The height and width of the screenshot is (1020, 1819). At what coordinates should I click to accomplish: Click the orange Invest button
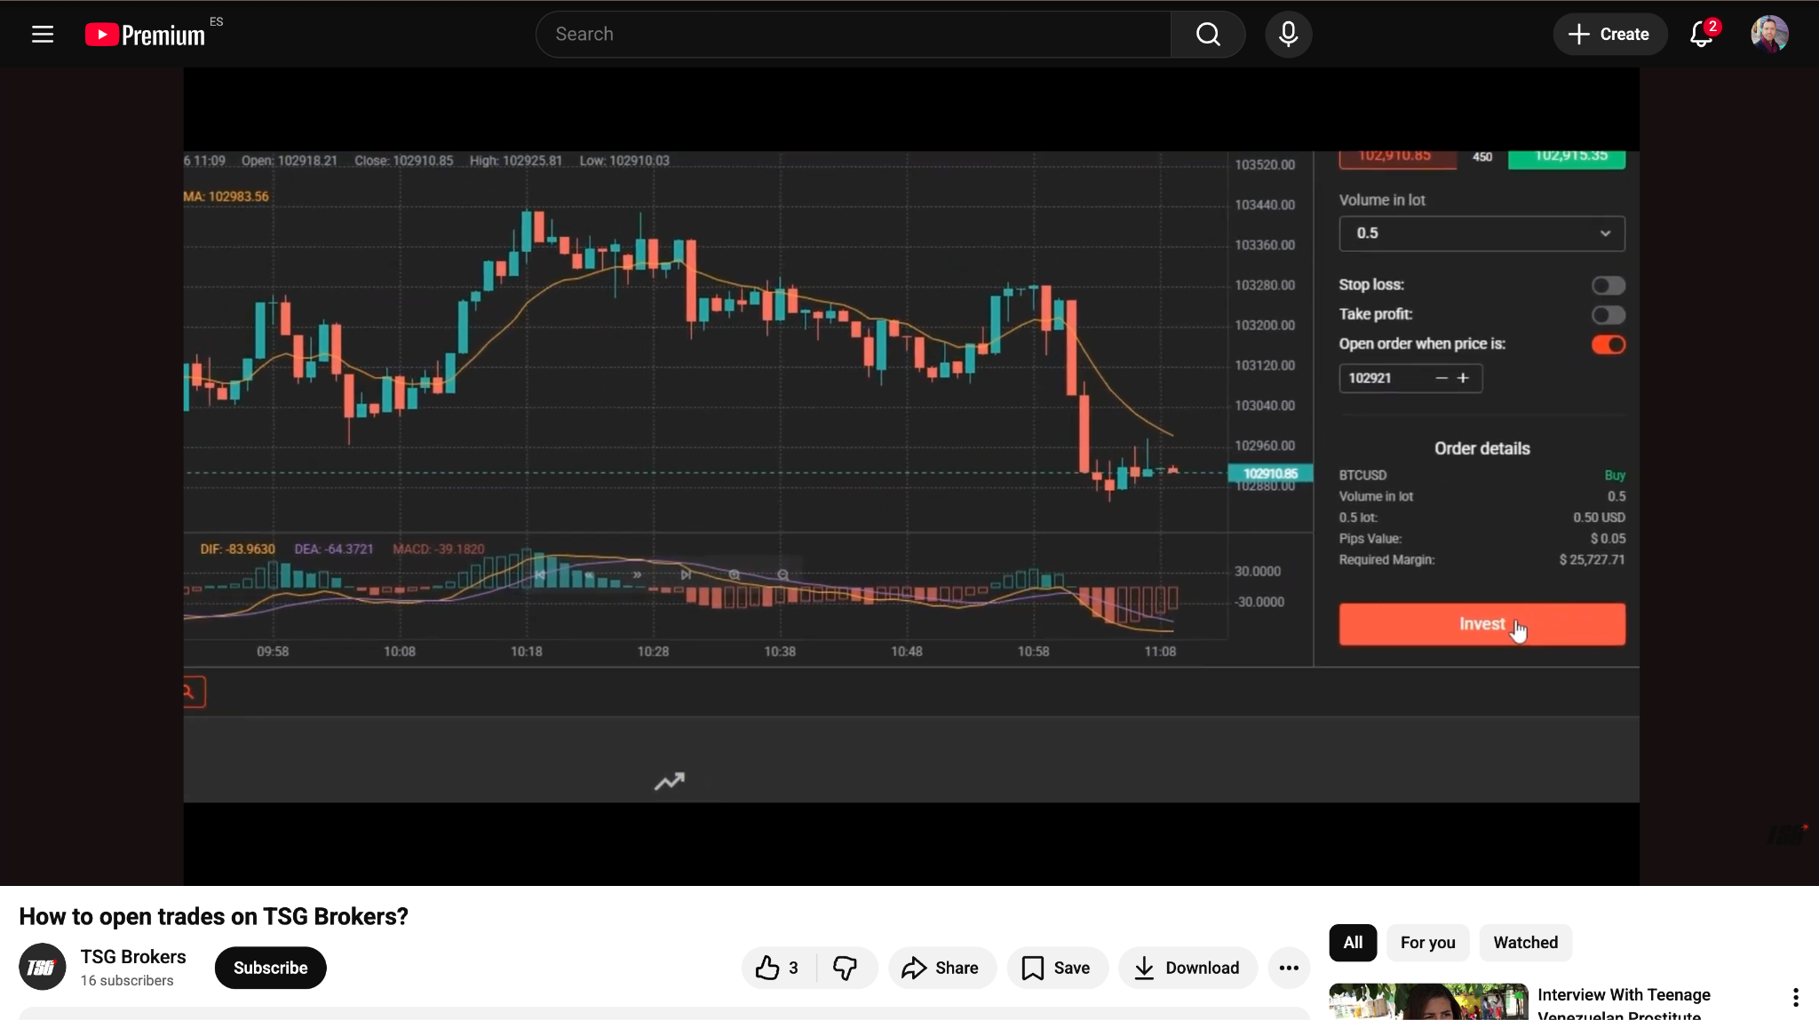[1481, 624]
